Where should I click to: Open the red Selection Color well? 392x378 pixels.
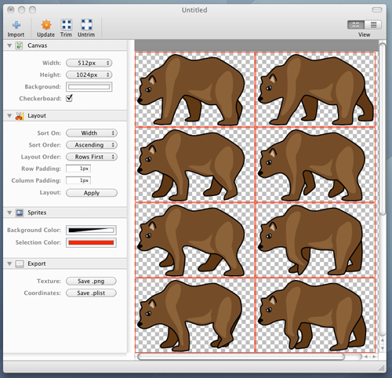pos(91,242)
